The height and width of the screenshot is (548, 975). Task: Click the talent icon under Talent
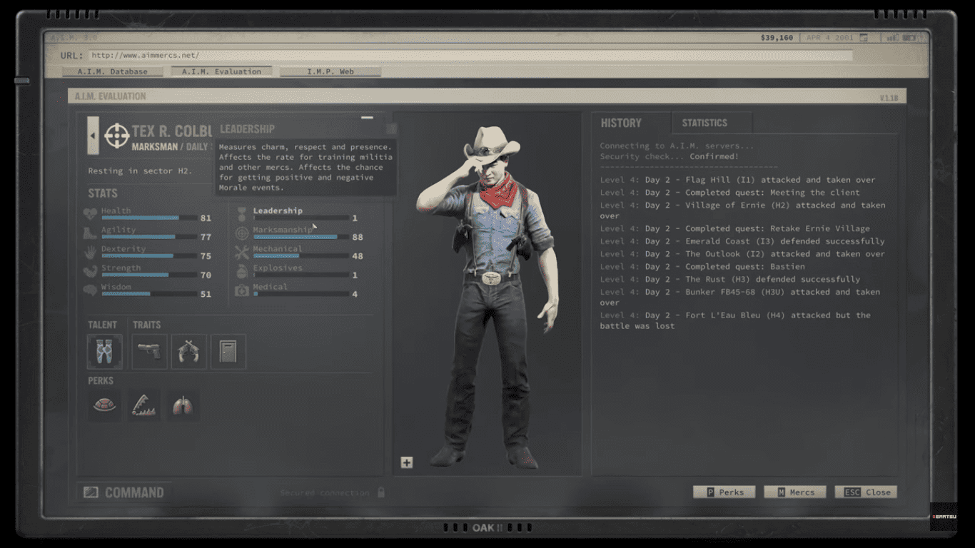coord(104,352)
